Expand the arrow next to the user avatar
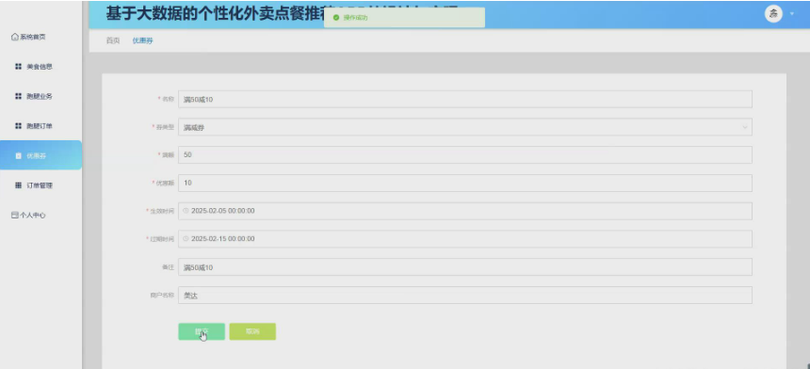This screenshot has height=369, width=810. click(792, 14)
